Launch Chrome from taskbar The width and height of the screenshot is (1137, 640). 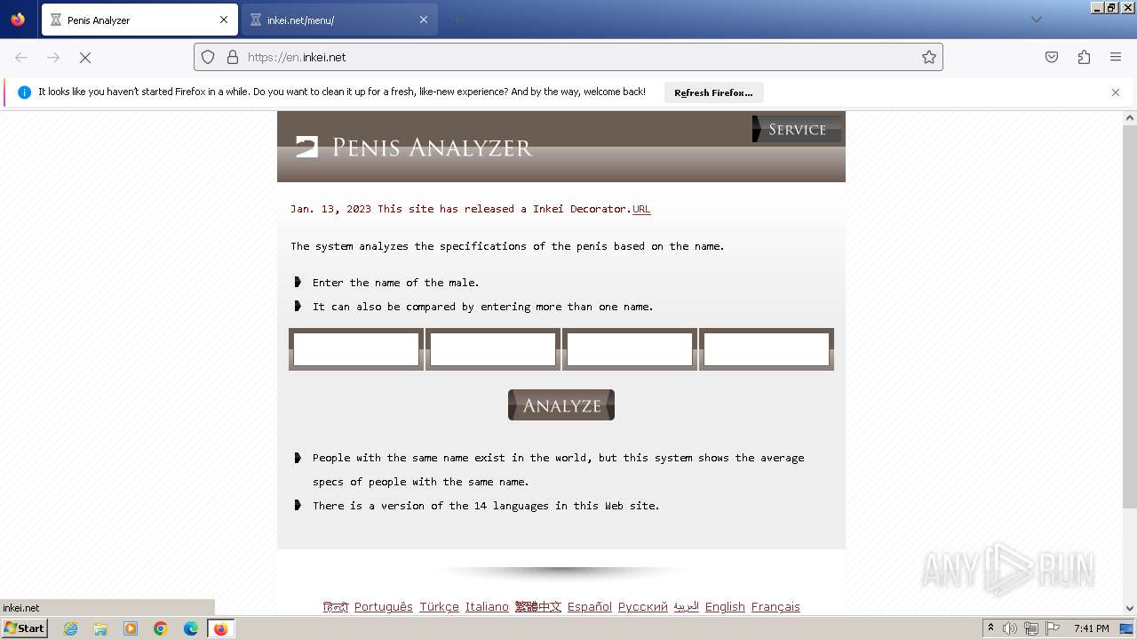pos(161,628)
